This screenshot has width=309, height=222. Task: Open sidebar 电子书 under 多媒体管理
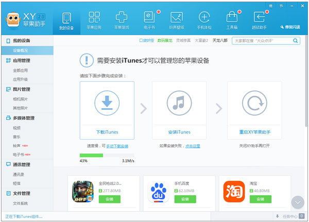tap(19, 155)
